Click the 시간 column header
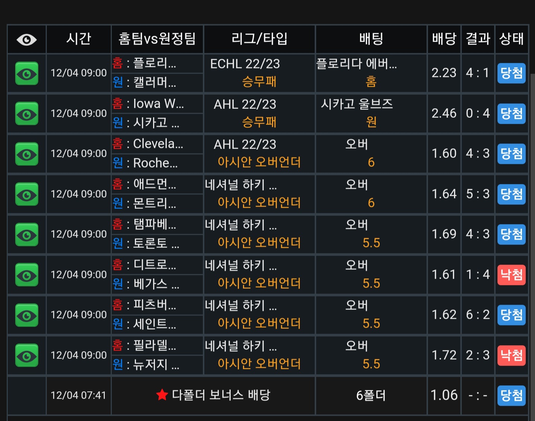This screenshot has height=421, width=535. 79,39
